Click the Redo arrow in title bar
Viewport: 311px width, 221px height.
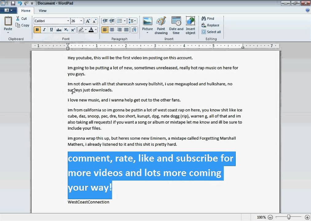point(26,3)
